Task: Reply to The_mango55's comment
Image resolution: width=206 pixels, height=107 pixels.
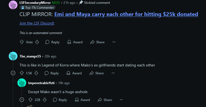Action: (51, 73)
